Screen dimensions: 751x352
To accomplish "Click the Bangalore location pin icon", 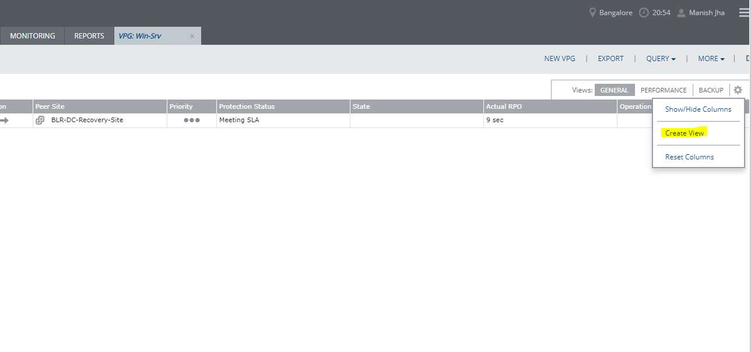I will 592,13.
